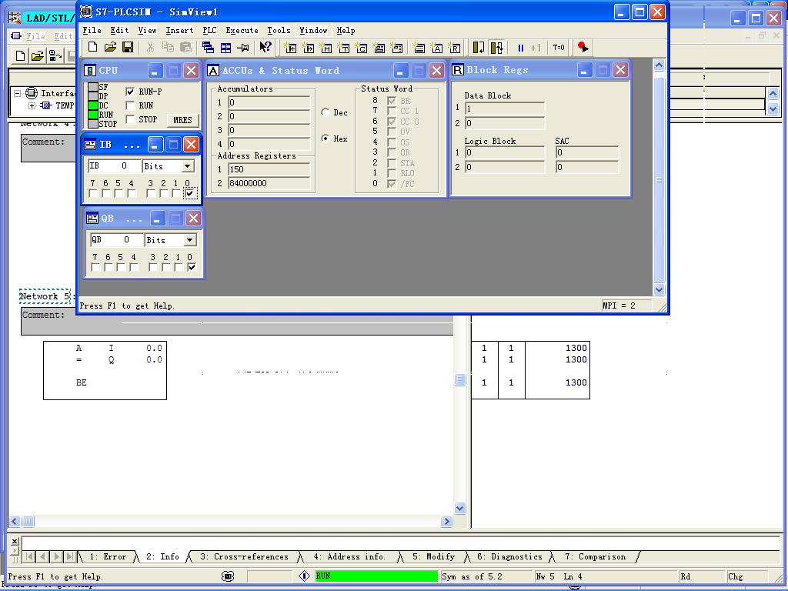Click SimView1 vertical scrollbar down arrow
788x591 pixels.
(659, 290)
